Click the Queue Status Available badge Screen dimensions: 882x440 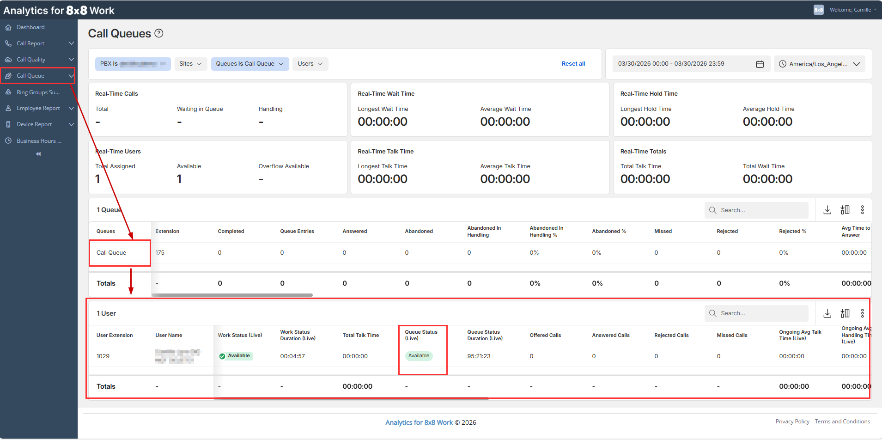(x=419, y=356)
